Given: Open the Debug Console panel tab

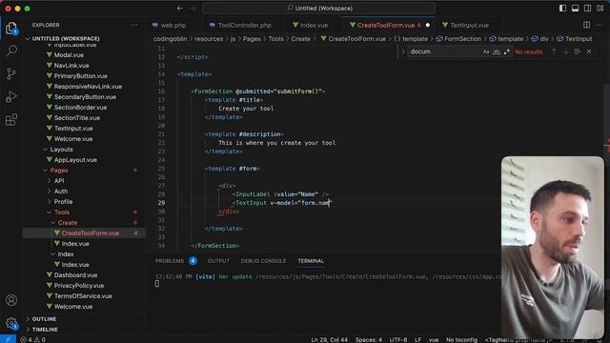Looking at the screenshot, I should [263, 261].
